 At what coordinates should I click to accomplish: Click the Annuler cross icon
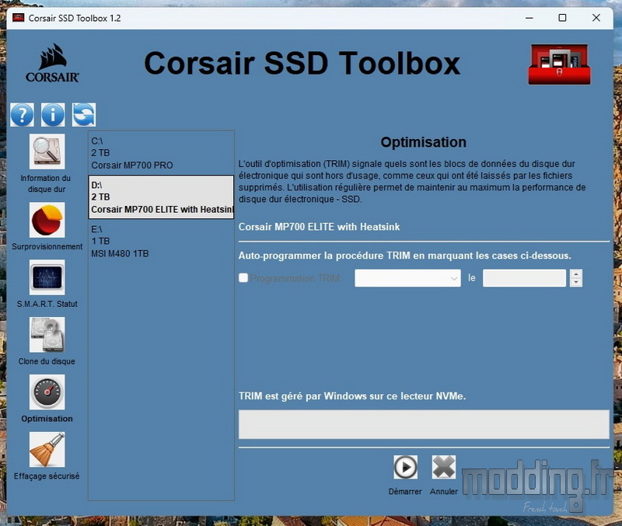(443, 467)
